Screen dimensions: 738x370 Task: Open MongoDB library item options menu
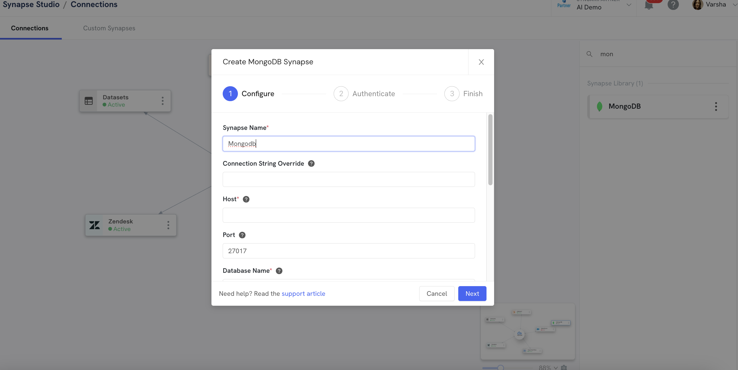click(x=716, y=106)
